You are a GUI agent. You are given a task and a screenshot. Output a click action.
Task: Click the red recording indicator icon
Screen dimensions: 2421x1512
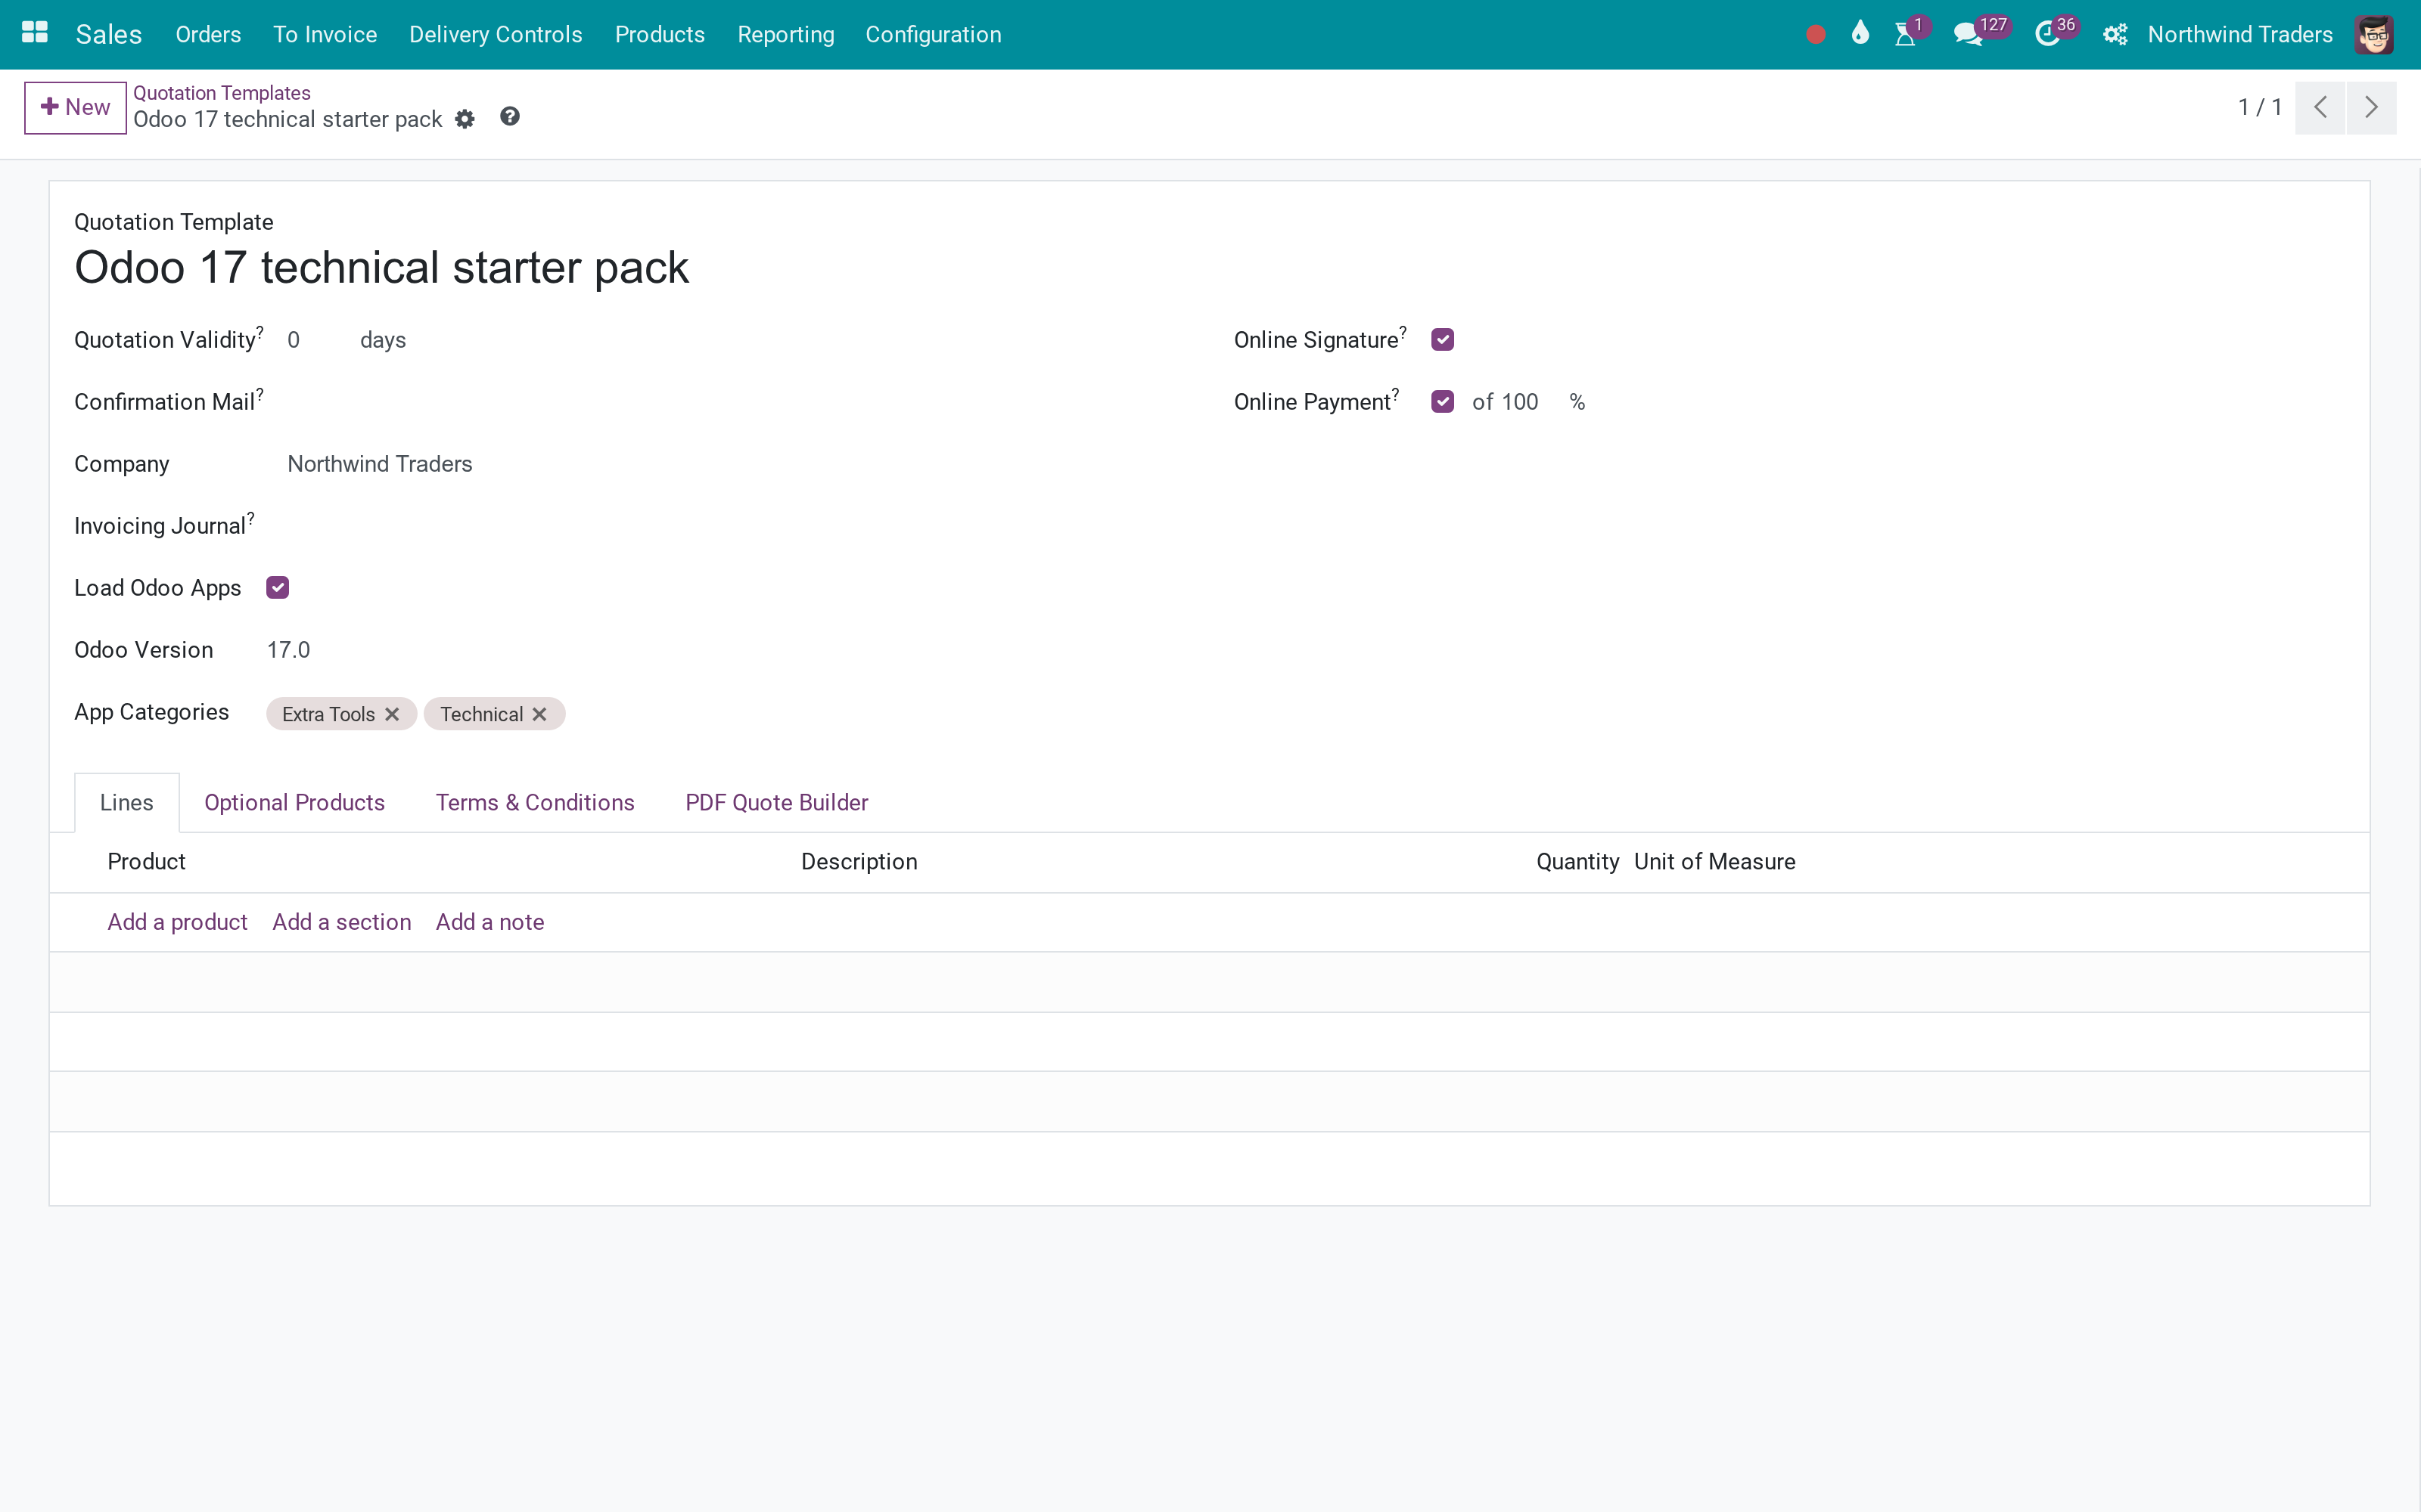tap(1816, 35)
